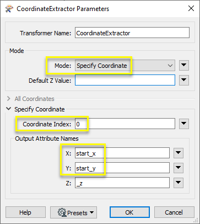This screenshot has height=224, width=200.
Task: Click the Transformer Name text field
Action: 132,33
